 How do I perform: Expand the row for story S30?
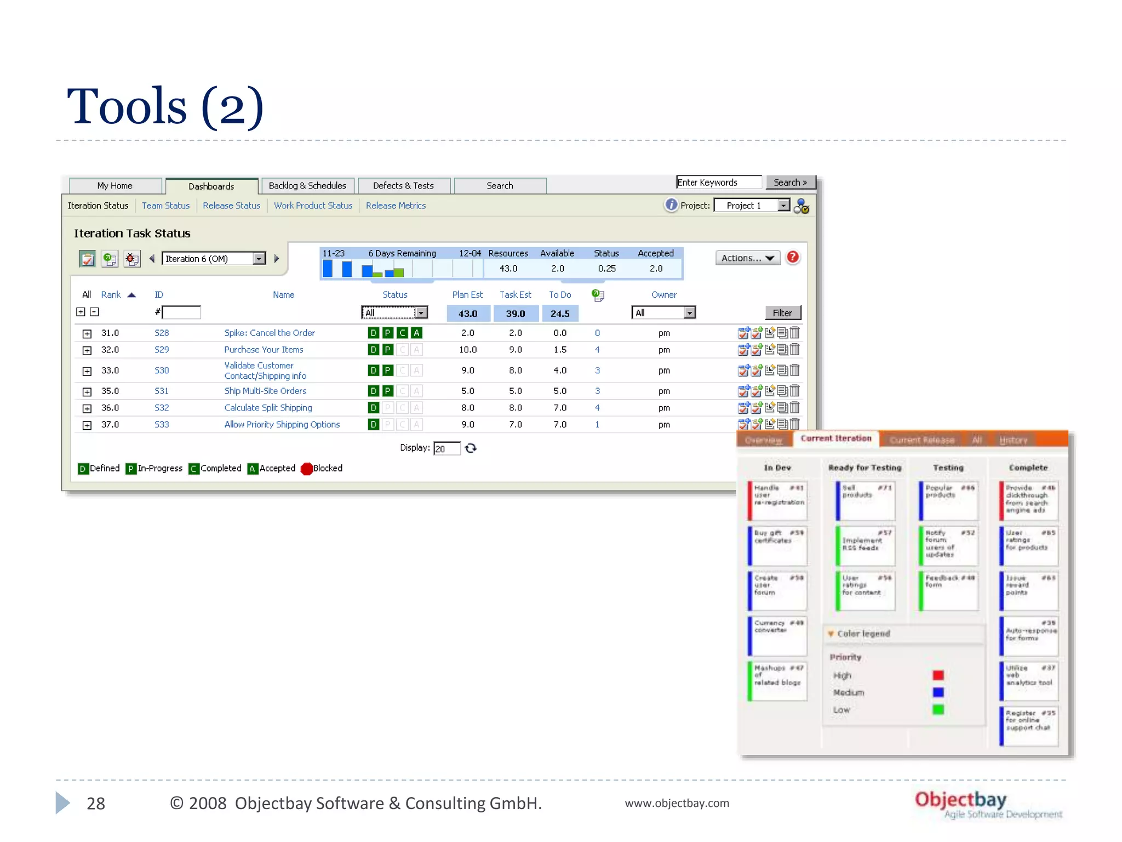point(87,371)
